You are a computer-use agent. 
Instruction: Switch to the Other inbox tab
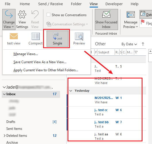[100, 44]
